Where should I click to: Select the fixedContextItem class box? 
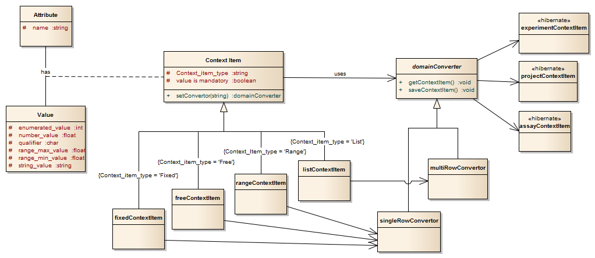point(138,217)
